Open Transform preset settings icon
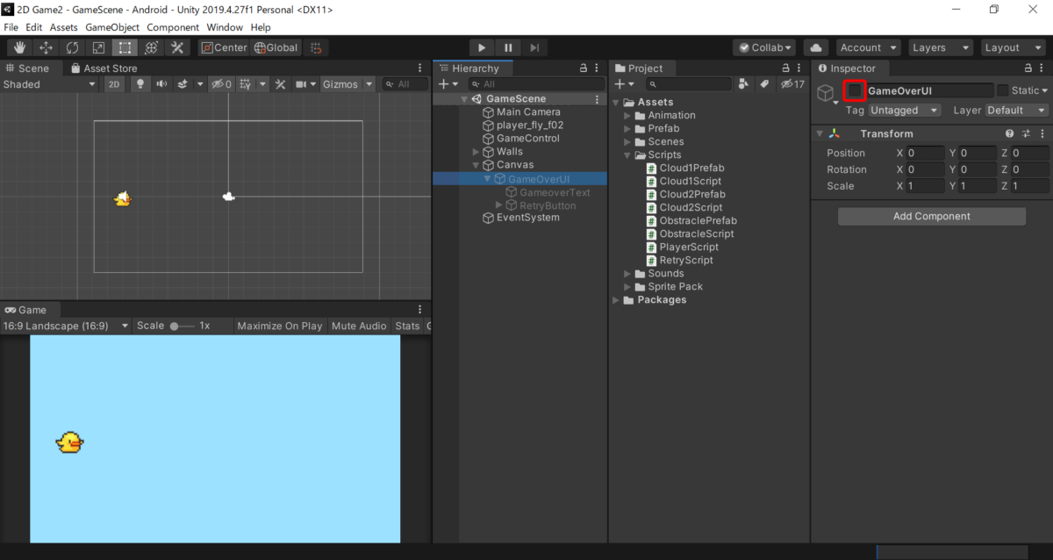The image size is (1053, 560). pyautogui.click(x=1026, y=133)
